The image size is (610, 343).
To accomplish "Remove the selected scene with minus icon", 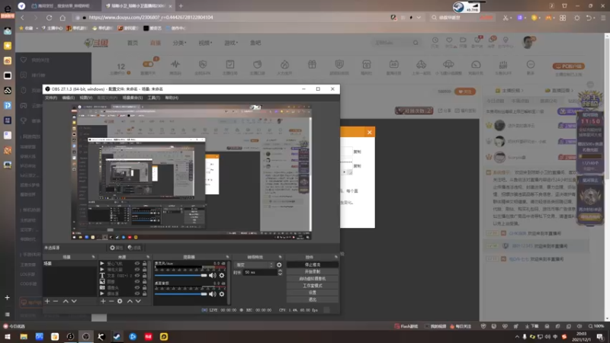I will click(56, 301).
